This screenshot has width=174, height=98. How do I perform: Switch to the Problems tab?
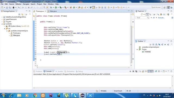(38, 71)
